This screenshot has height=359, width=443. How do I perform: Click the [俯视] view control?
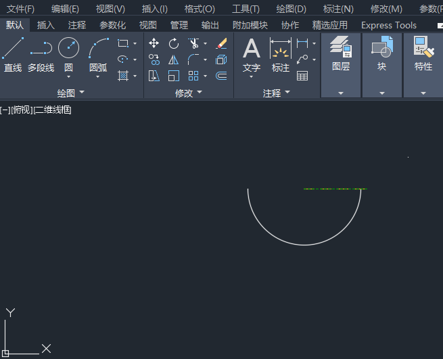(x=22, y=110)
